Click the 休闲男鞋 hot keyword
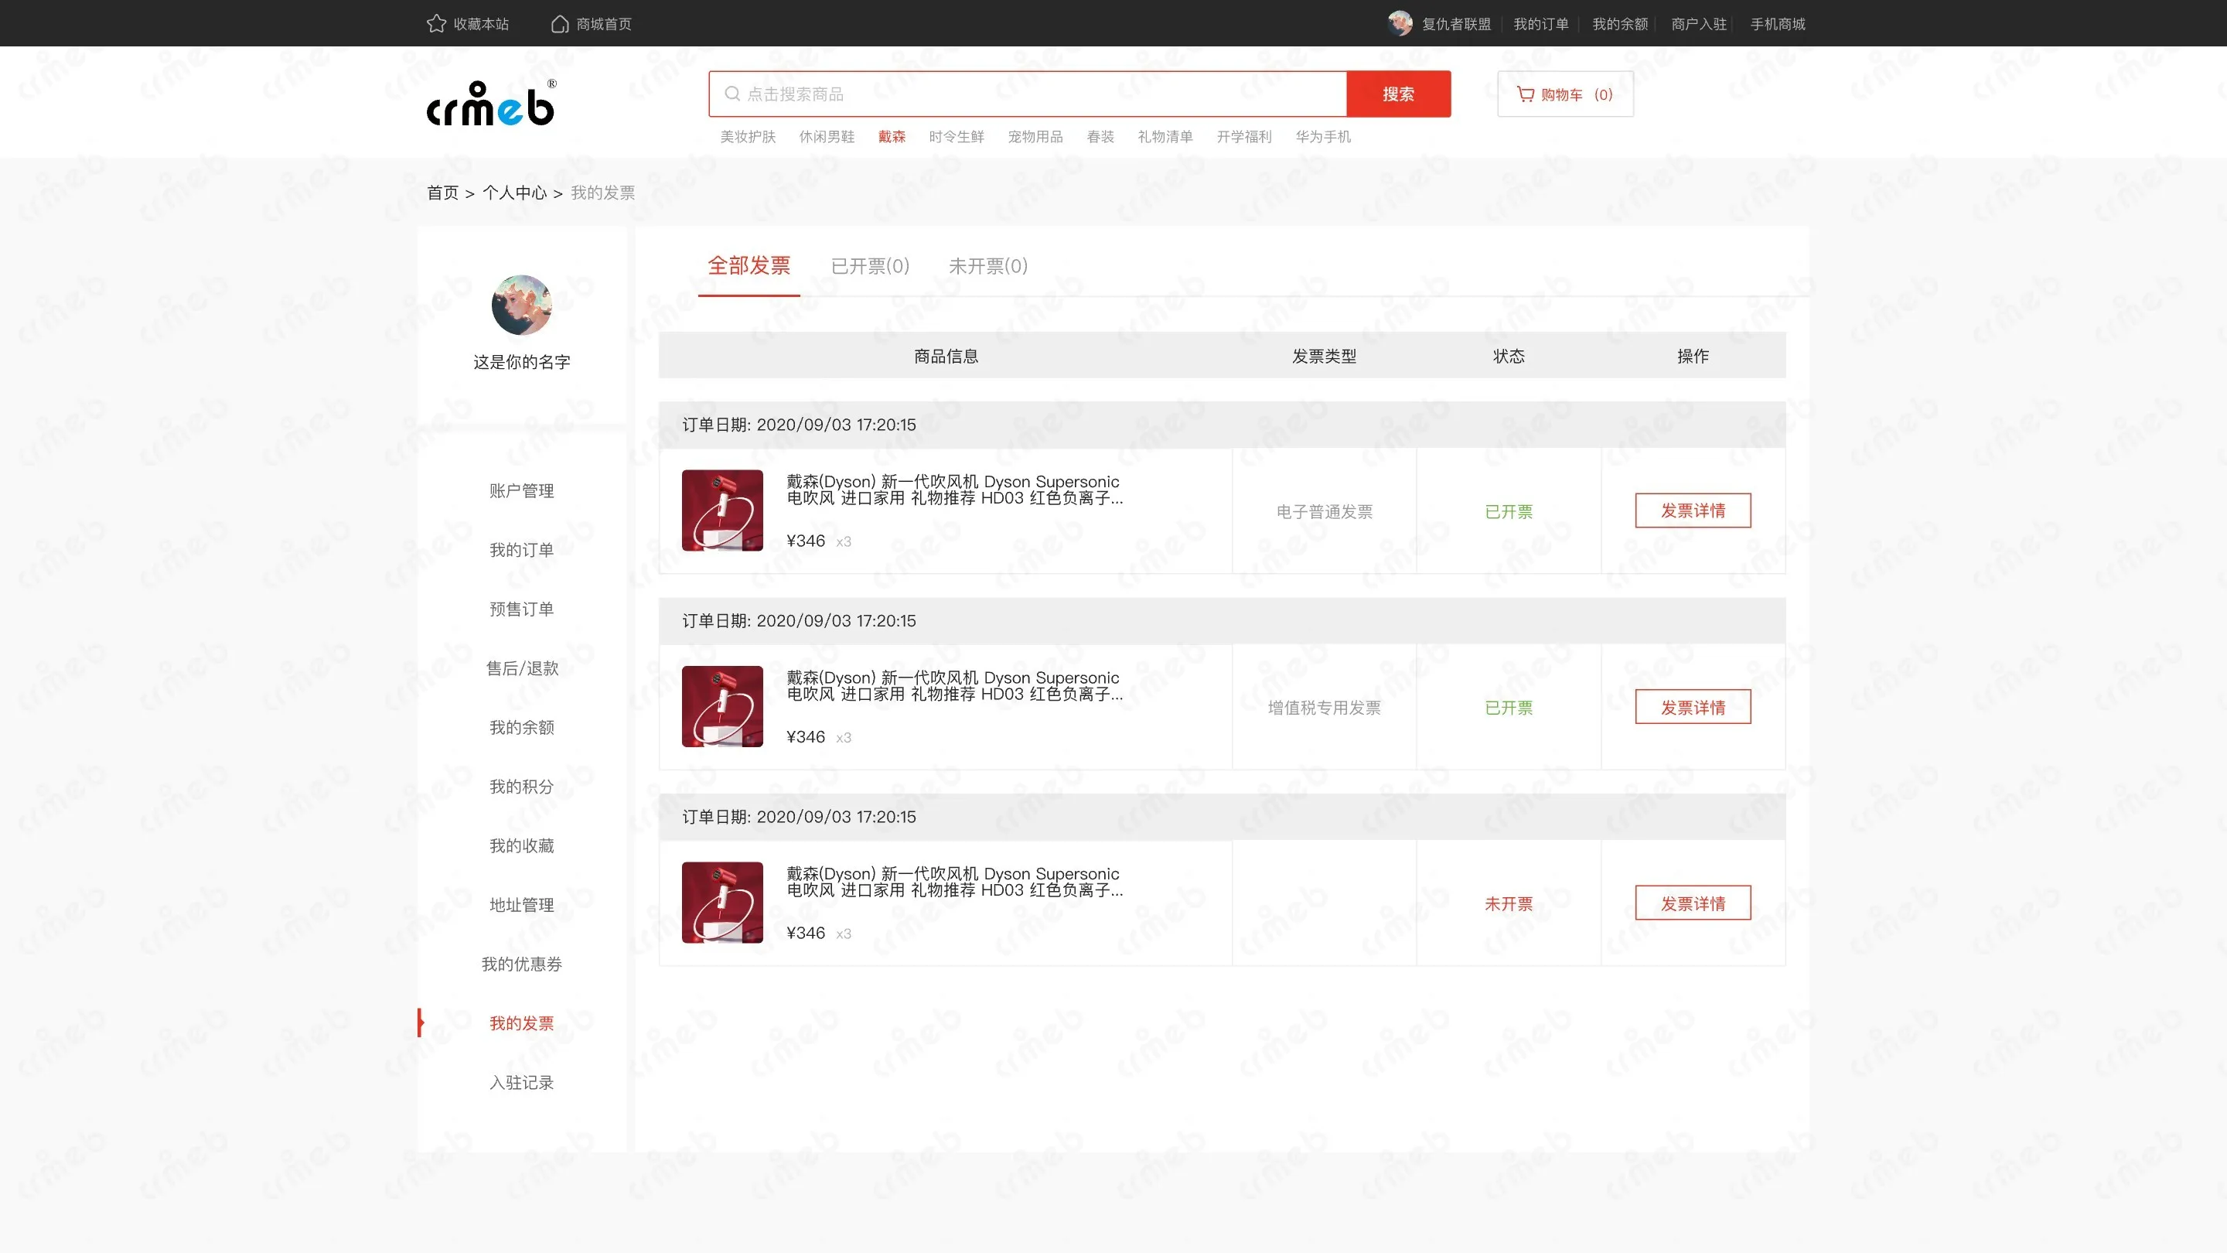 click(827, 137)
